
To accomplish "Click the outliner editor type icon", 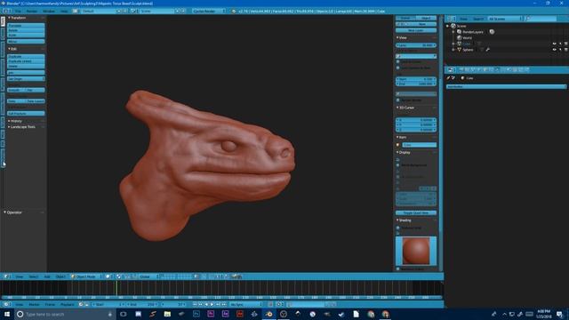I will click(451, 19).
